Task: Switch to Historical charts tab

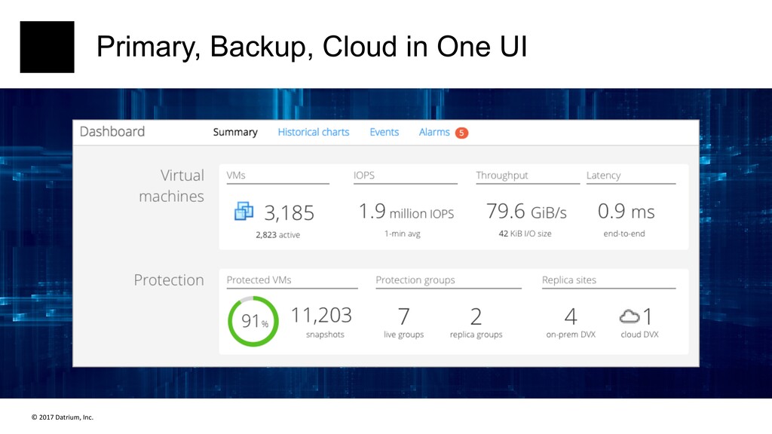Action: point(313,133)
